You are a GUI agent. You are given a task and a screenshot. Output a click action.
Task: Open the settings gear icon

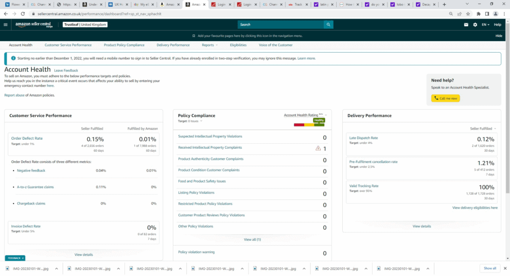pyautogui.click(x=475, y=24)
